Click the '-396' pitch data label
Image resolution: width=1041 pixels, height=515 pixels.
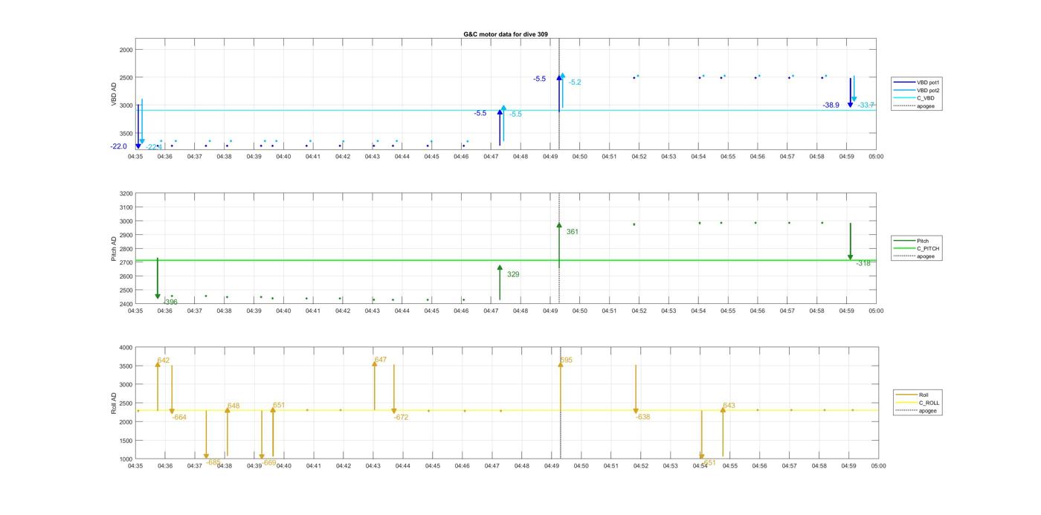coord(170,302)
